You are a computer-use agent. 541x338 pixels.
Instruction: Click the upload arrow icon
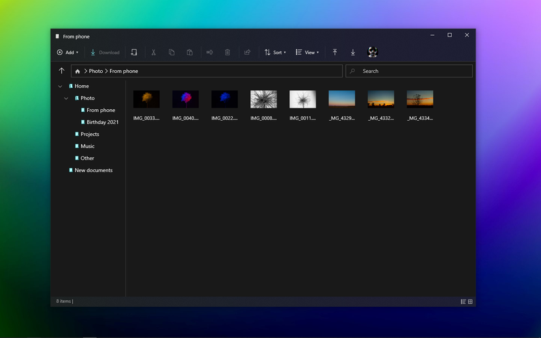coord(335,53)
